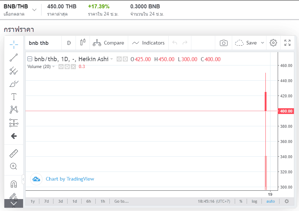Set the range to 3d
299x211 pixels.
60,201
